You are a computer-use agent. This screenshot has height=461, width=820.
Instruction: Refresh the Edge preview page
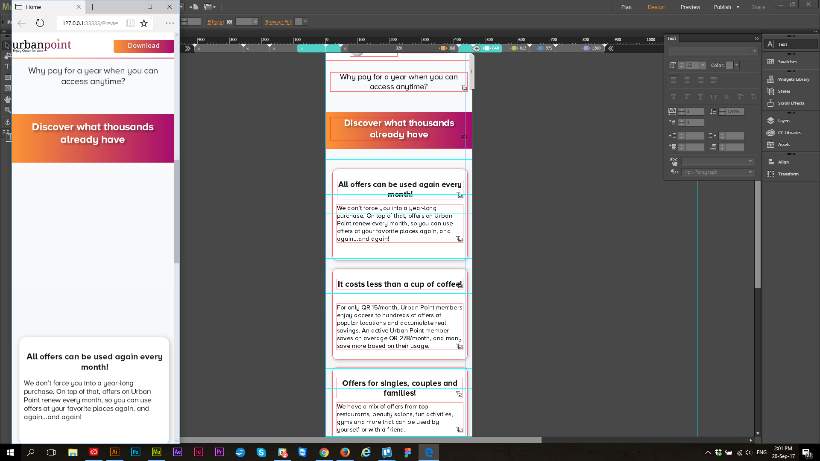[x=40, y=23]
